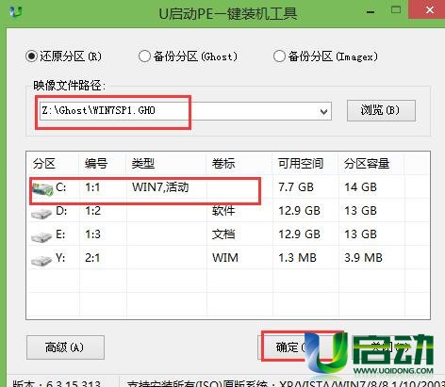The image size is (445, 387).
Task: Select the D: drive icon
Action: [41, 213]
